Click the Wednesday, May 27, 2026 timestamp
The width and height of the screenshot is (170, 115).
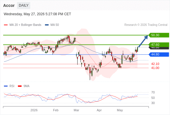coord(37,14)
